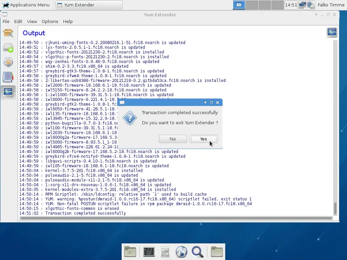Click Yes to exit Yum Extender
Image resolution: width=347 pixels, height=260 pixels.
point(203,139)
